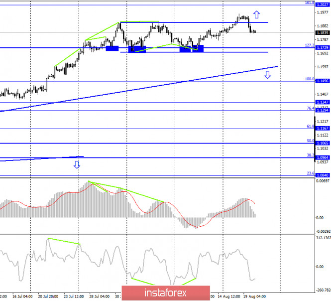The image size is (331, 301).
Task: Click the 1.2027 price level label
Action: (x=322, y=5)
